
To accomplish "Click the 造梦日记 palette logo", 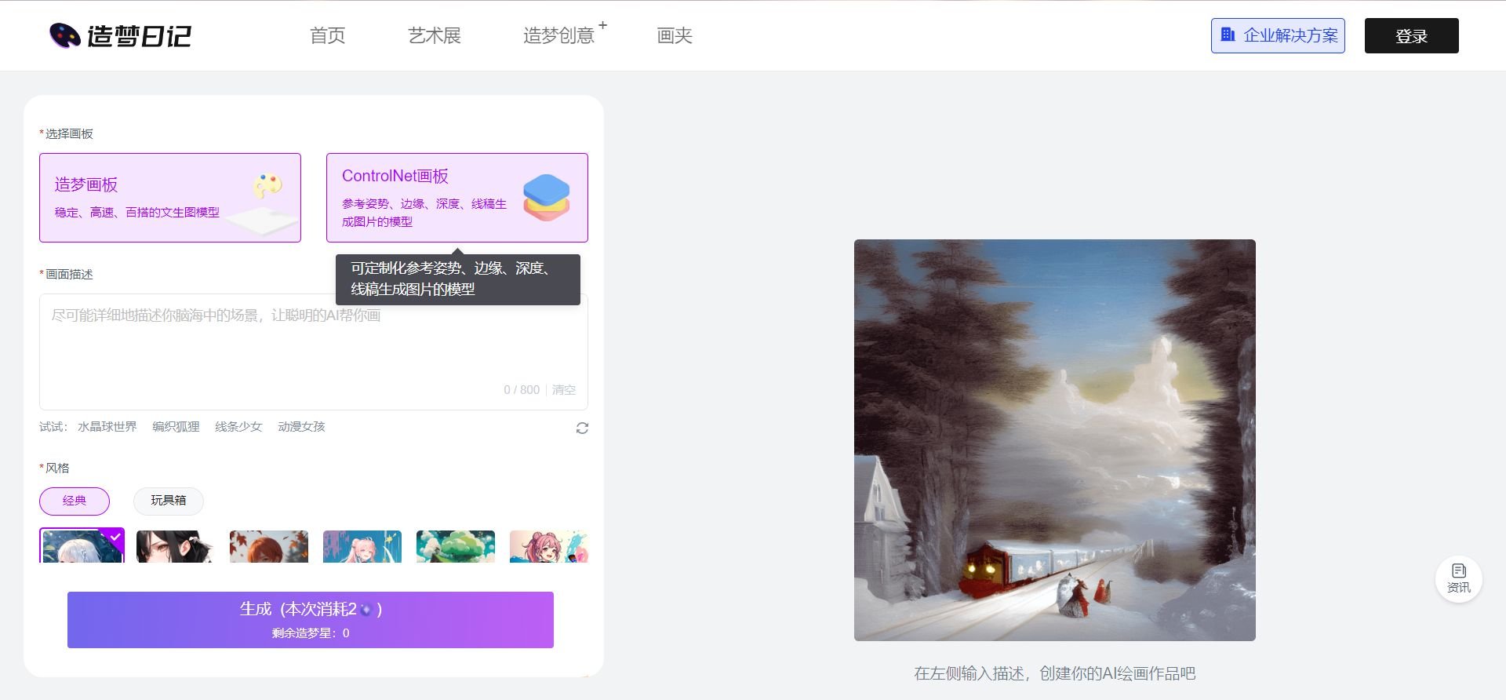I will [x=65, y=35].
